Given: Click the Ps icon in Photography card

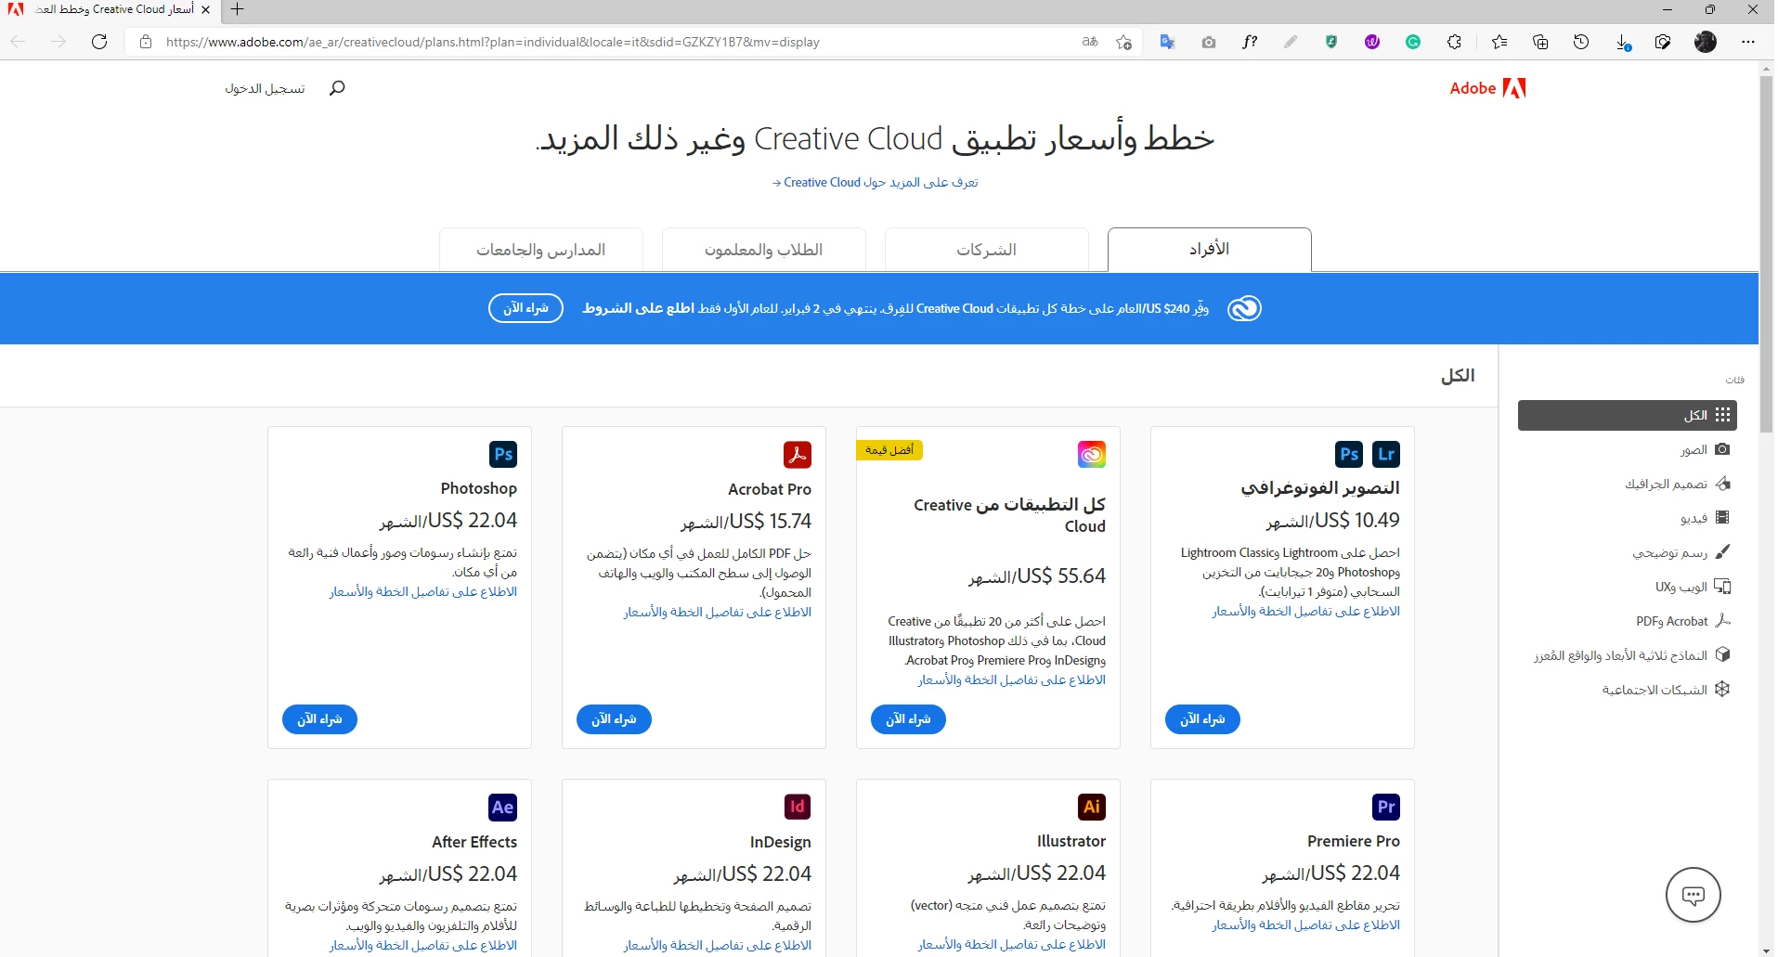Looking at the screenshot, I should tap(1350, 455).
